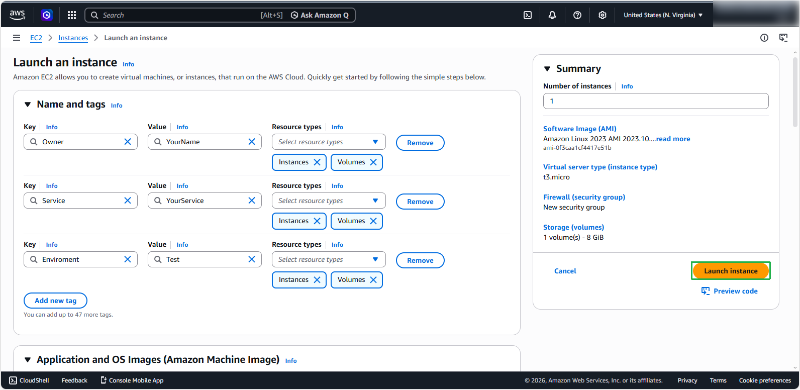Click the YourService value input field
Viewport: 800px width, 390px height.
(205, 201)
